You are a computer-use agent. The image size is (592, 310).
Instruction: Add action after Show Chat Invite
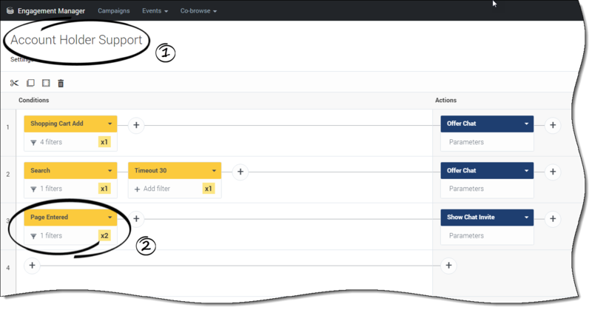(553, 218)
